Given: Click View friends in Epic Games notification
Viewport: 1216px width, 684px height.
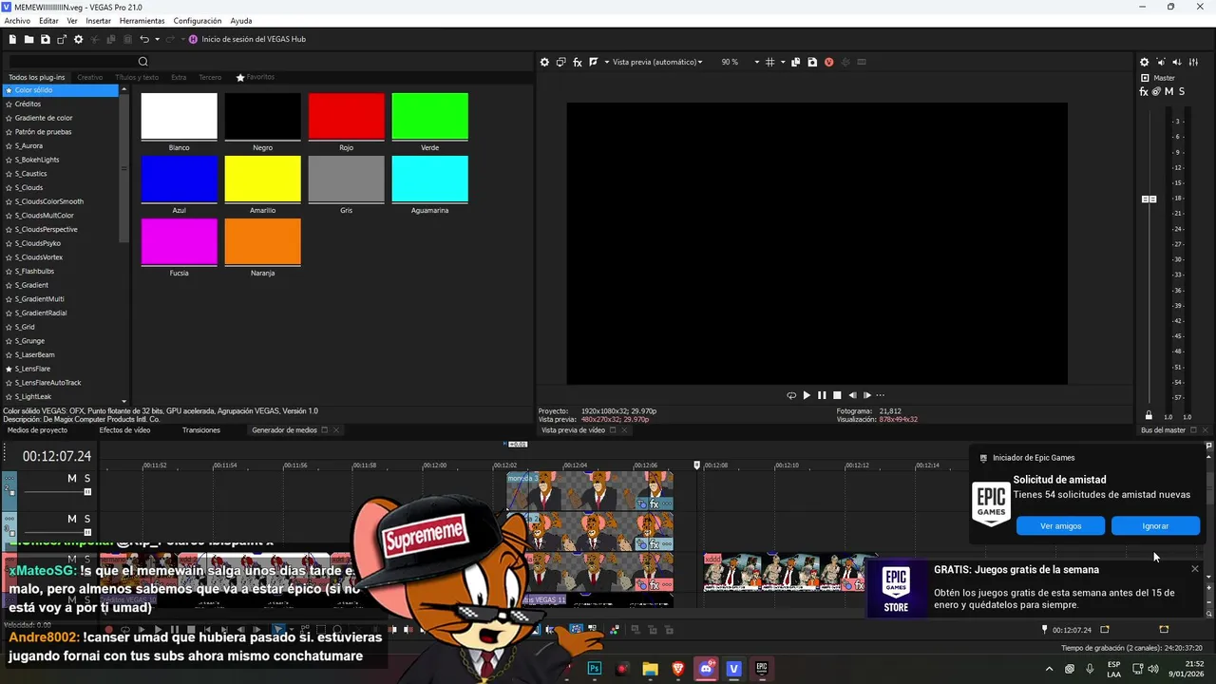Looking at the screenshot, I should 1060,526.
